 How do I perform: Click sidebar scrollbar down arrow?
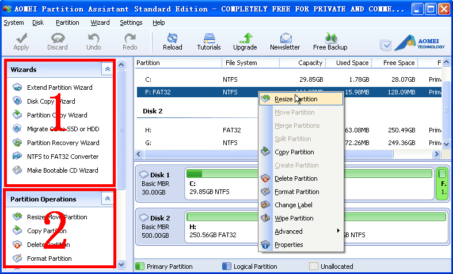coord(121,264)
